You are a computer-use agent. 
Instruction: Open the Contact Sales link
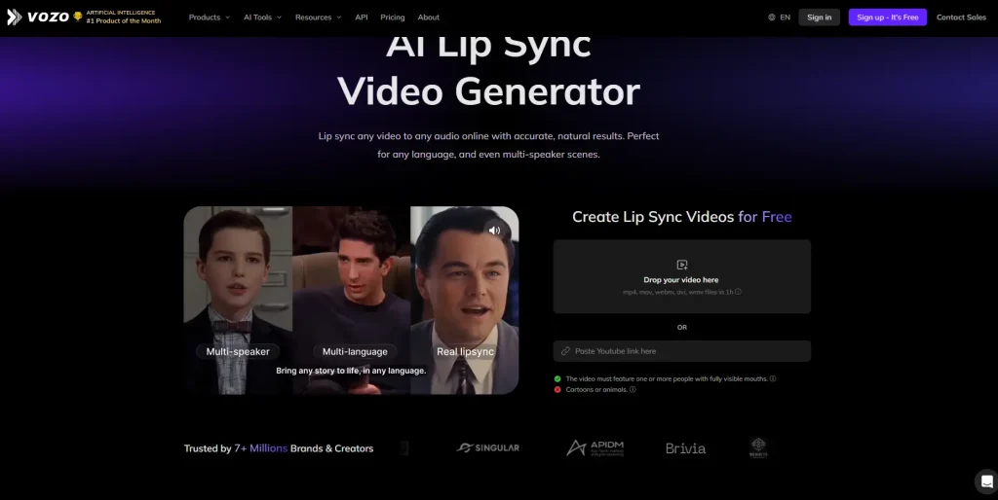coord(961,18)
